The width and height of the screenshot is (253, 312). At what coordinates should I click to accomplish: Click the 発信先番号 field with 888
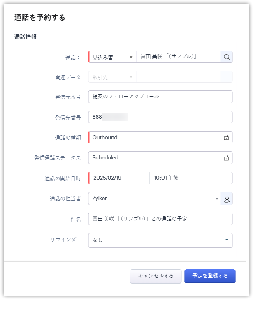pyautogui.click(x=160, y=117)
